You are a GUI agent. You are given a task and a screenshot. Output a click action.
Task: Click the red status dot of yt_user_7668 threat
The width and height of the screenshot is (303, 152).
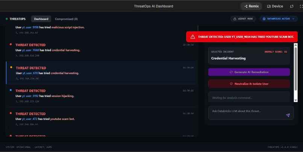tap(11, 44)
